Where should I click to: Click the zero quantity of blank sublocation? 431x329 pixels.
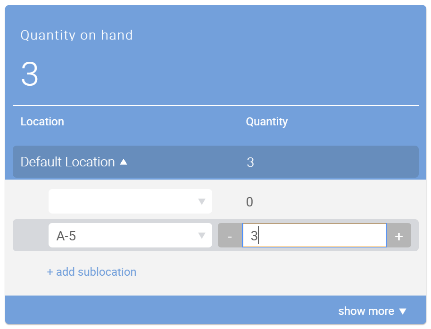(249, 202)
